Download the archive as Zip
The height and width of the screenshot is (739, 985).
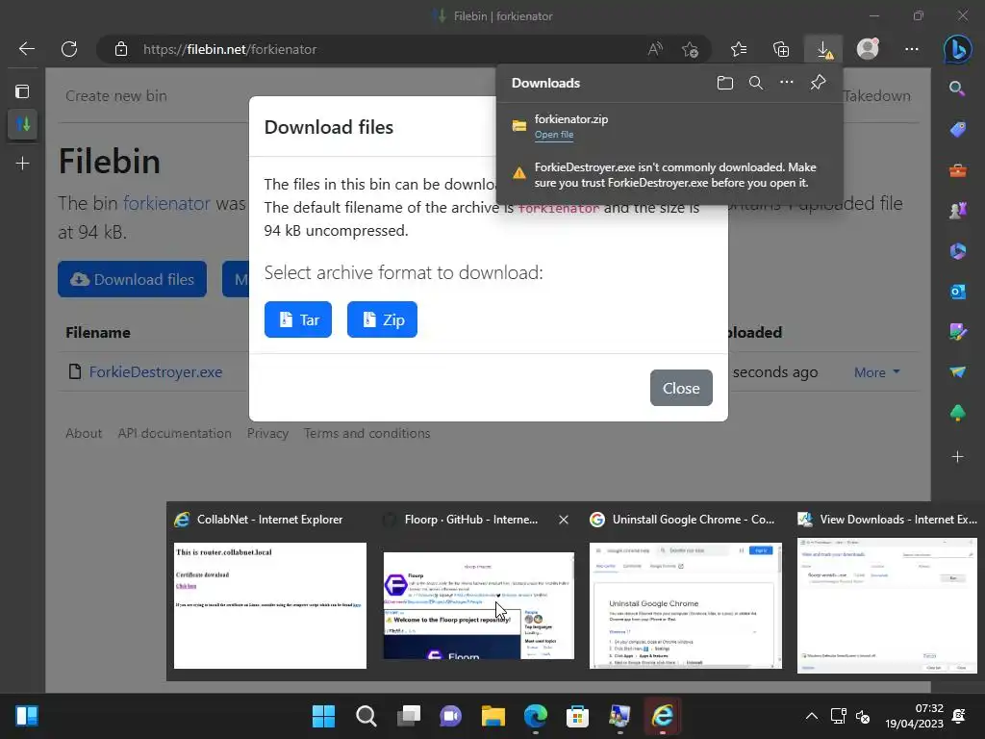(382, 319)
